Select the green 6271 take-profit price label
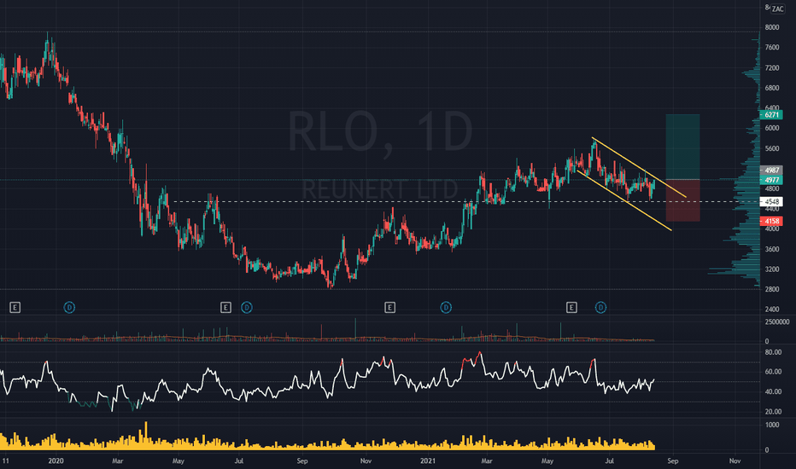 pos(771,114)
